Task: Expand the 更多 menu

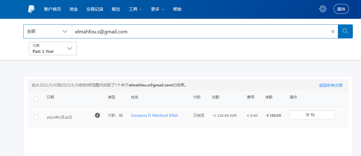Action: click(158, 9)
